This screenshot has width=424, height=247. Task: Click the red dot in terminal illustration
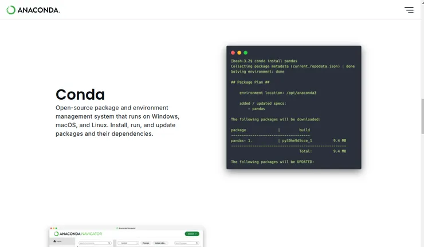[x=233, y=53]
